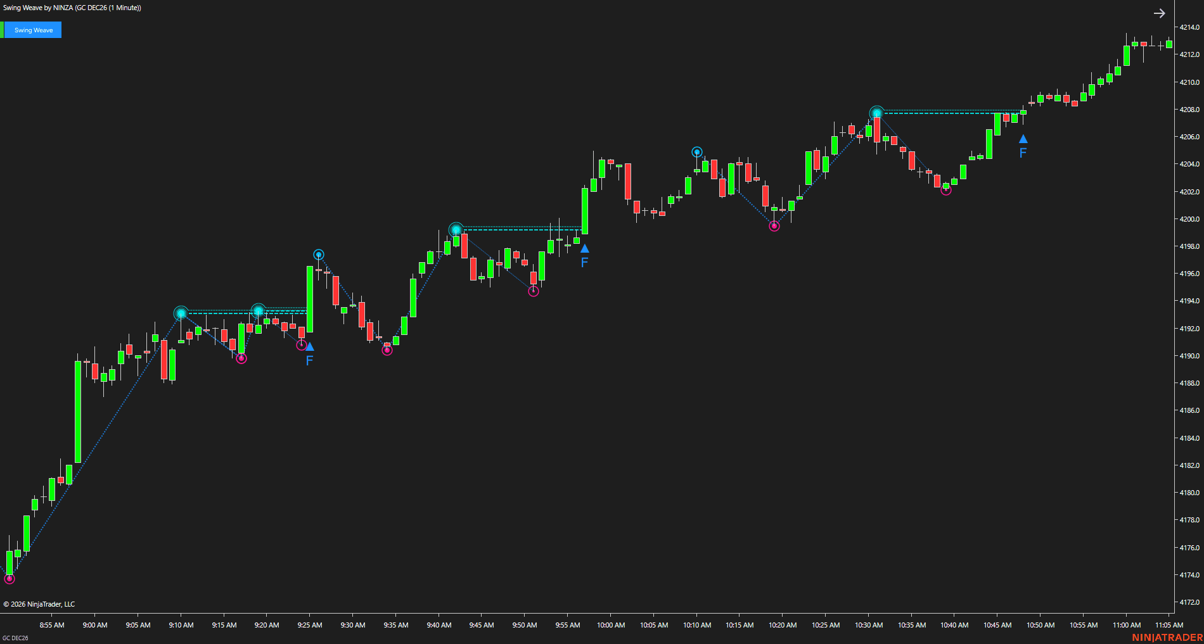Click the blue up triangle near 10:48 AM
The image size is (1204, 644).
click(1023, 139)
